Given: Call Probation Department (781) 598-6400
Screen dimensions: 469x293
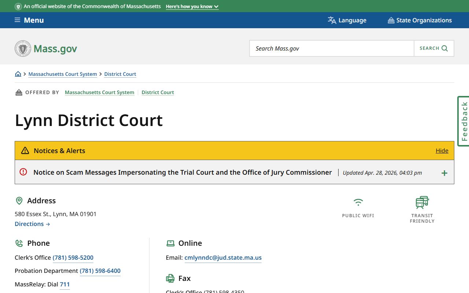Looking at the screenshot, I should (x=100, y=271).
